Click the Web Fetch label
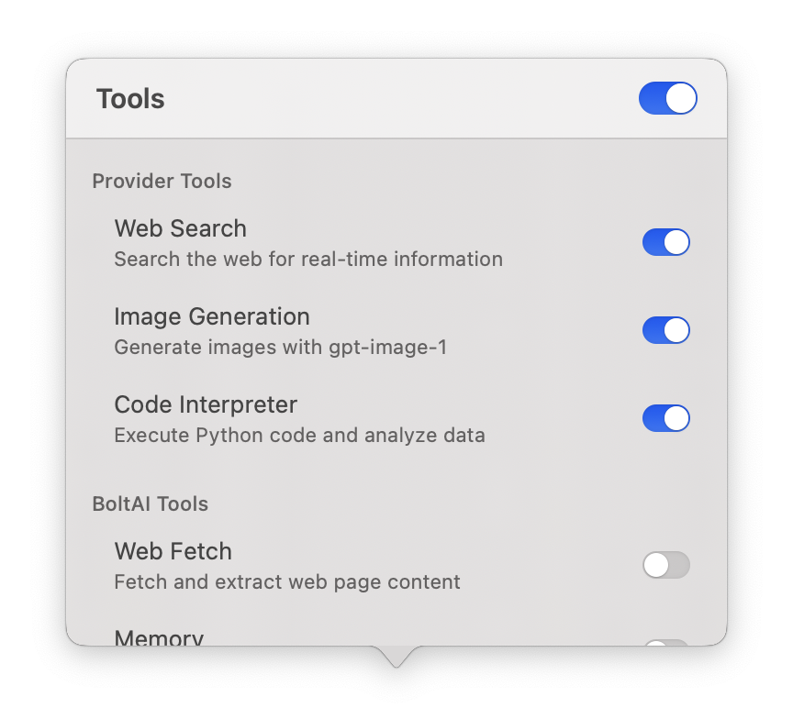Image resolution: width=793 pixels, height=719 pixels. 173,551
